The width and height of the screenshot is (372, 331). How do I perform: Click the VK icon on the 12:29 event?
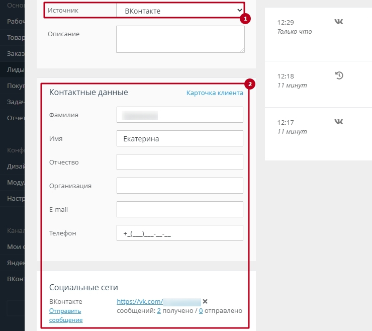(339, 22)
